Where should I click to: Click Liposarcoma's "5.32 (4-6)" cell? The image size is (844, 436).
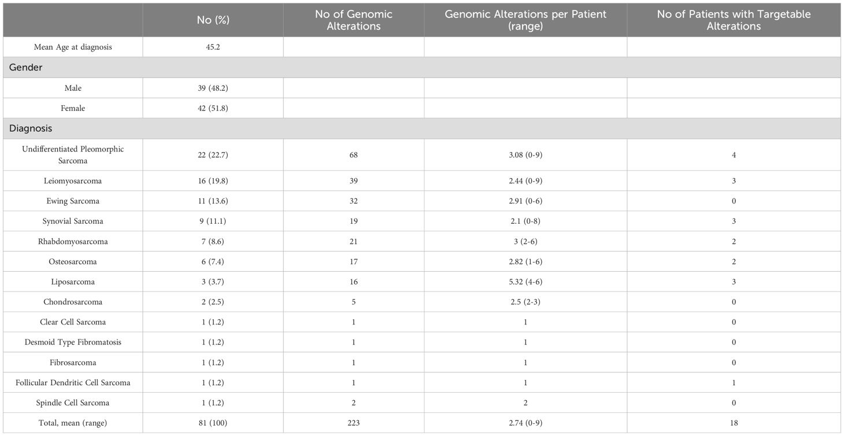(525, 282)
